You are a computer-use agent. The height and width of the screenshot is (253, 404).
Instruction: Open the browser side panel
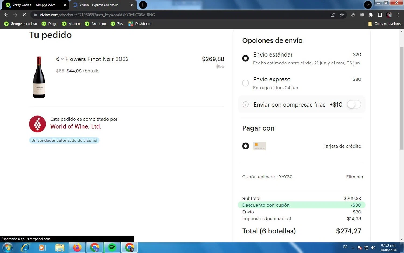tap(380, 15)
